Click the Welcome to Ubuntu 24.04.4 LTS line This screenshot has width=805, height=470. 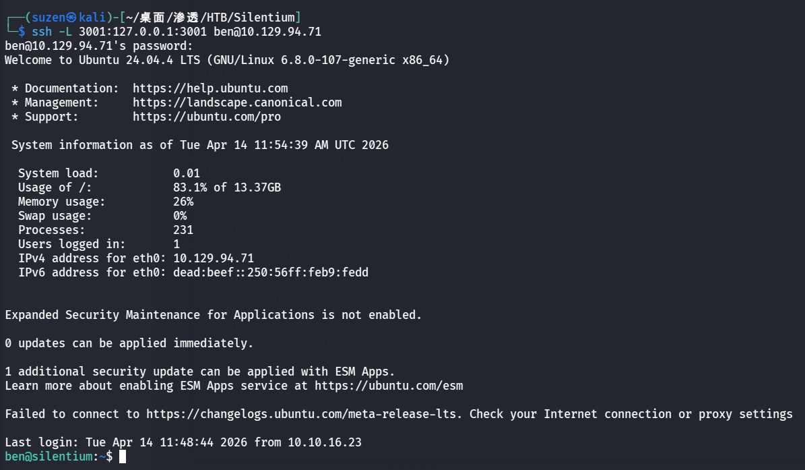(x=227, y=60)
